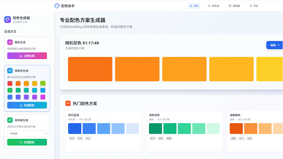The image size is (283, 159).
Task: Click the home icon in the 首页 tab
Action: coord(191,6)
